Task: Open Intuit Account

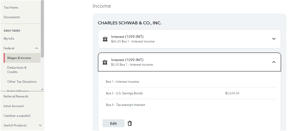Action: pos(14,106)
